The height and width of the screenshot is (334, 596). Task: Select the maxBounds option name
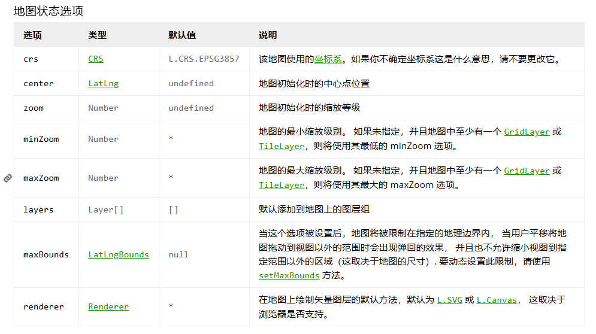(x=46, y=254)
